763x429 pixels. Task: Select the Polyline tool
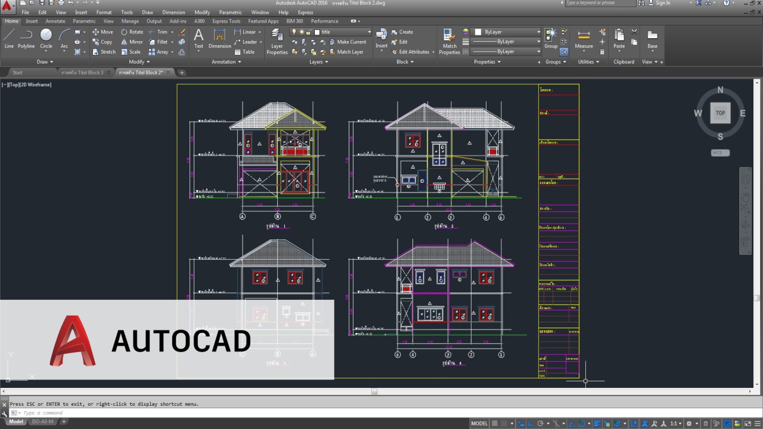tap(26, 39)
